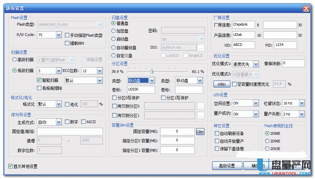Image resolution: width=315 pixels, height=179 pixels.
Task: Click browse button next to autorun.iso field
Action: tap(201, 48)
